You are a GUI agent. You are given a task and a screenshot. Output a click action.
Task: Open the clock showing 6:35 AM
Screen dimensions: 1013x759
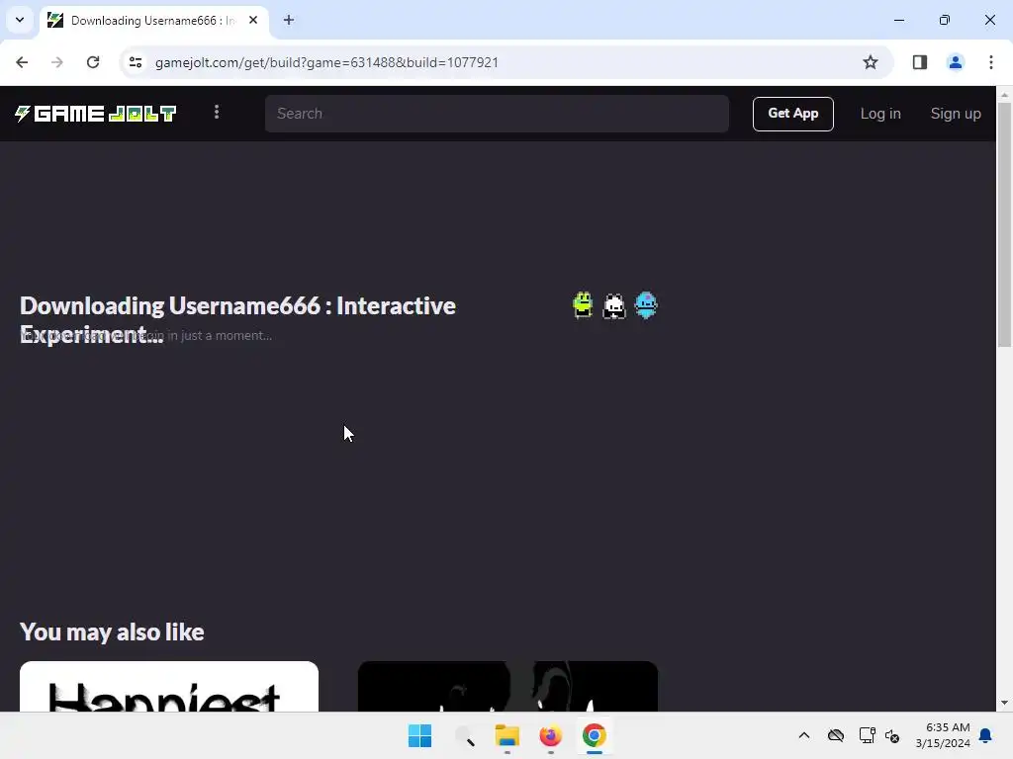click(x=943, y=735)
